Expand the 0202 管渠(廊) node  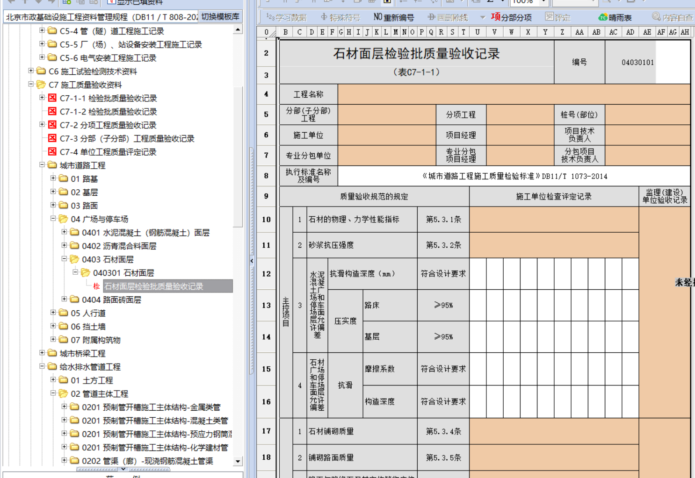click(x=65, y=460)
